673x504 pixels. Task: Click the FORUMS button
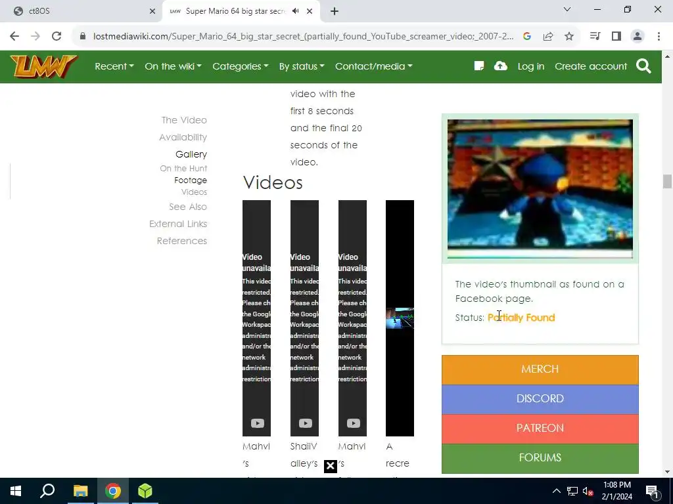[x=540, y=458]
